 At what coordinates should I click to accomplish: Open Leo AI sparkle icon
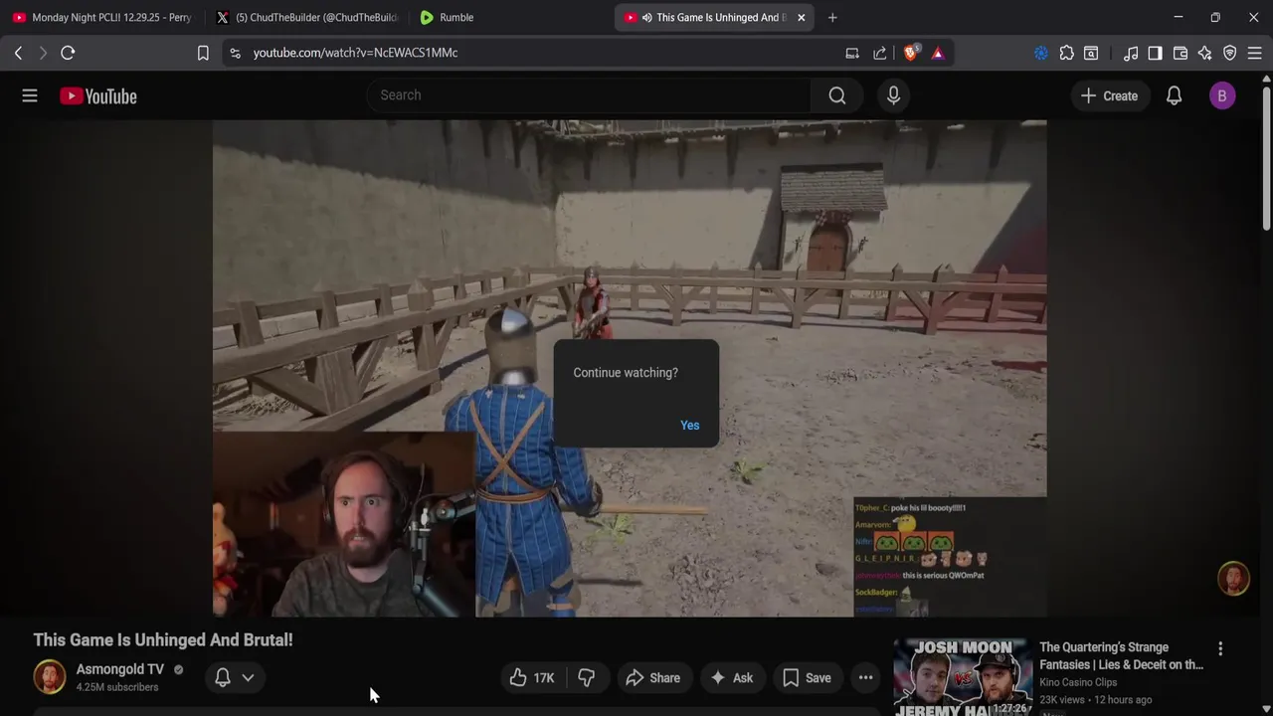pos(1205,53)
